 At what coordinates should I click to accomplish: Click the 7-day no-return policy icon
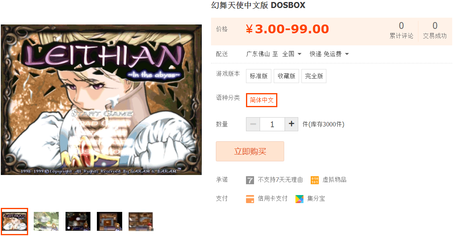(250, 180)
